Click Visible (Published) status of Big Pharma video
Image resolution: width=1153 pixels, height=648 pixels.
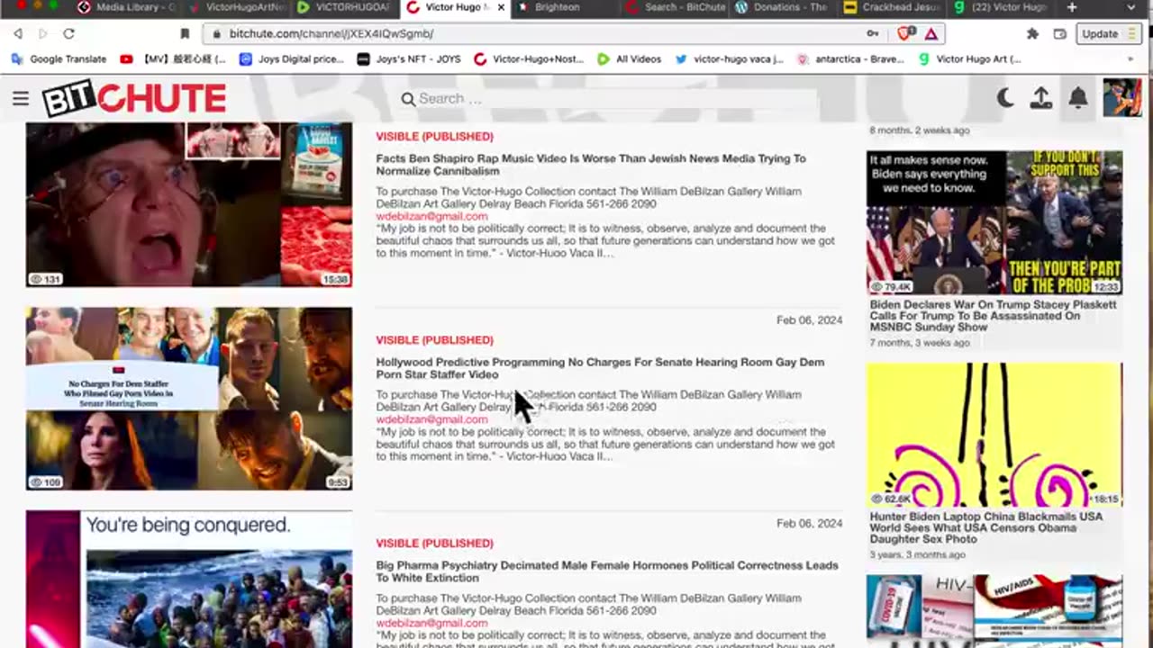pyautogui.click(x=434, y=544)
